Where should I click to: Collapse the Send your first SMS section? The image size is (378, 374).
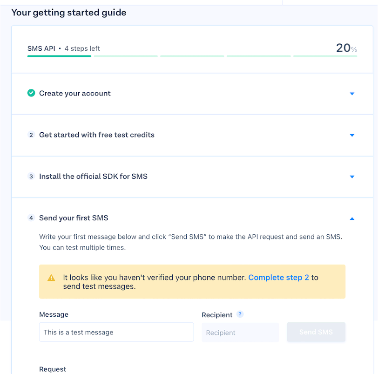(x=352, y=218)
